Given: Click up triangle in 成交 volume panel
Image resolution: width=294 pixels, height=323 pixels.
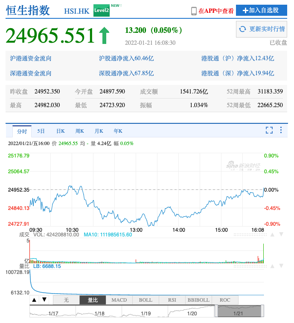Looking at the screenshot, I should point(272,235).
